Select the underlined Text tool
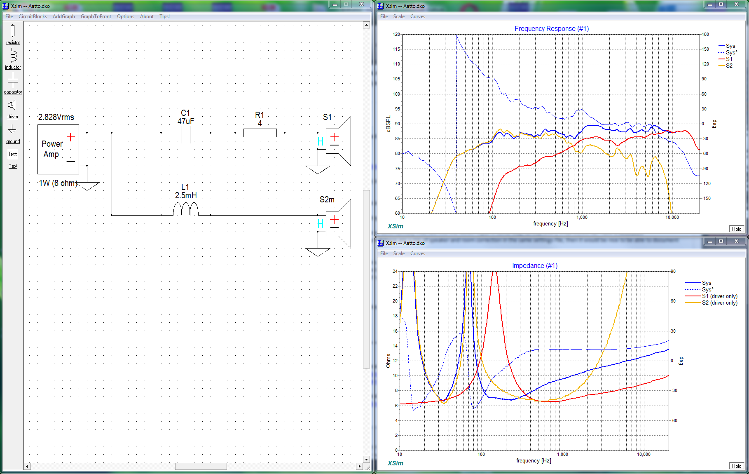749x474 pixels. coord(13,166)
